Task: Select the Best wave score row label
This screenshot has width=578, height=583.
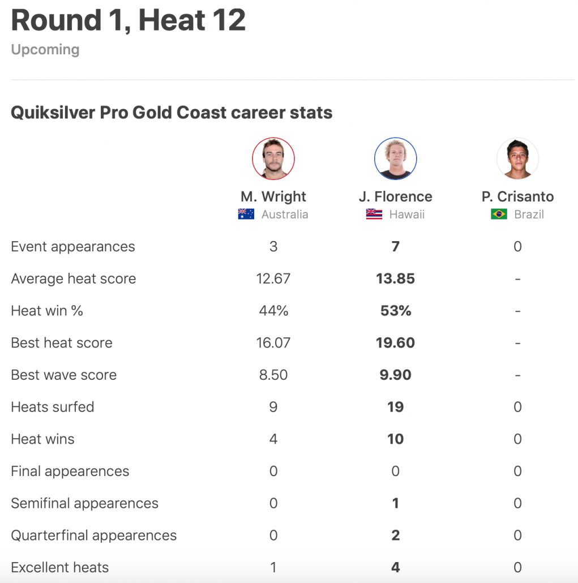Action: click(x=64, y=375)
